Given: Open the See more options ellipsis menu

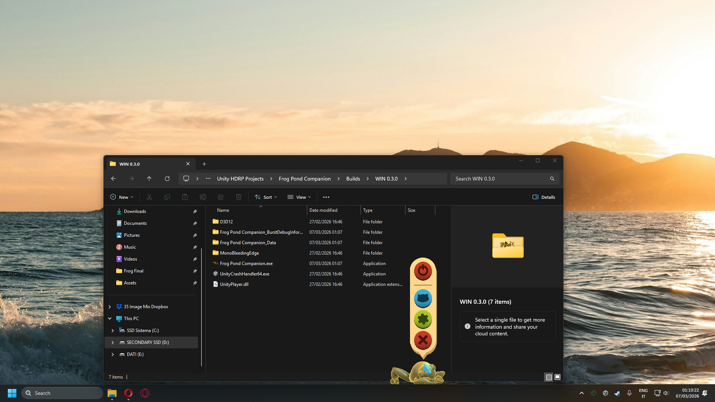Looking at the screenshot, I should coord(326,197).
